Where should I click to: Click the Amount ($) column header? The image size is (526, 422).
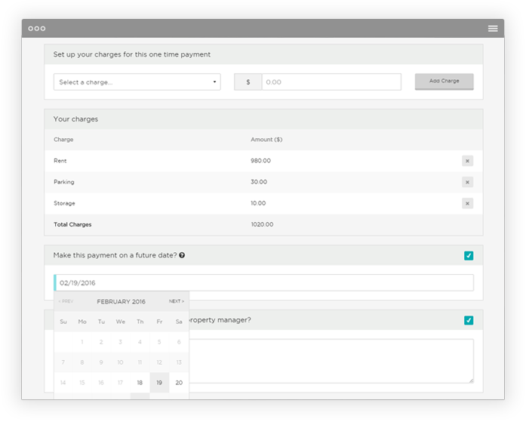point(266,140)
